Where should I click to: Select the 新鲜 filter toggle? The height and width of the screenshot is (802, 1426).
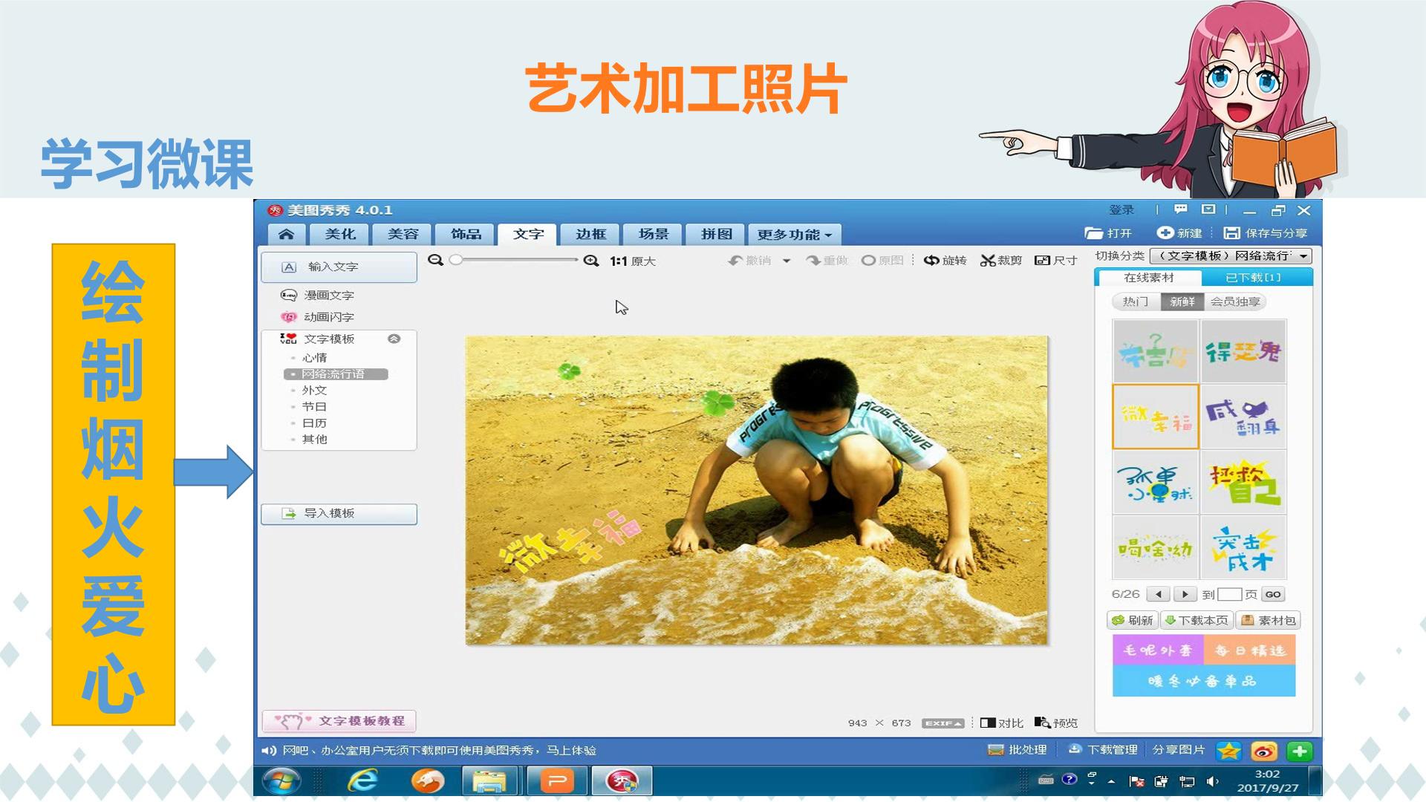(1182, 301)
